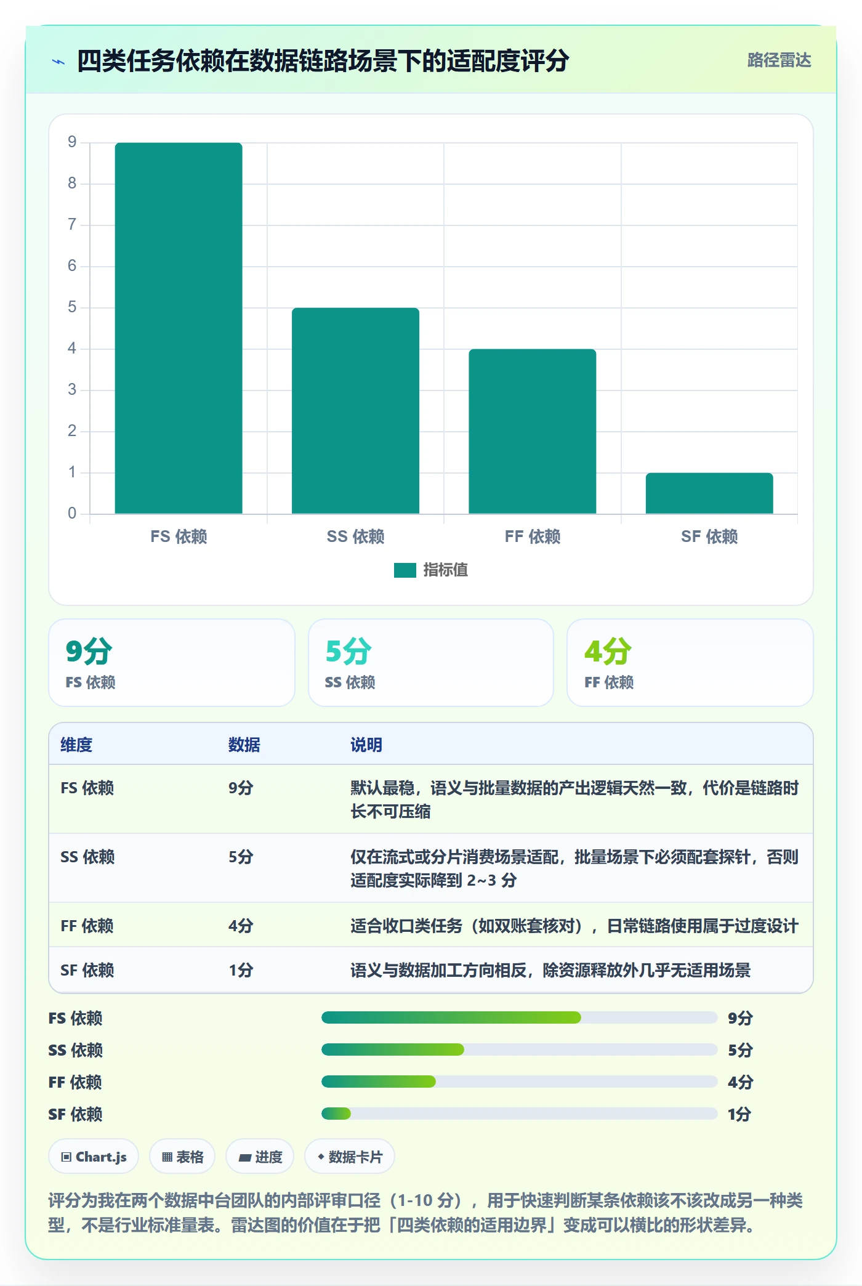This screenshot has width=862, height=1286.
Task: Select the SS 依赖 table row name
Action: click(87, 857)
